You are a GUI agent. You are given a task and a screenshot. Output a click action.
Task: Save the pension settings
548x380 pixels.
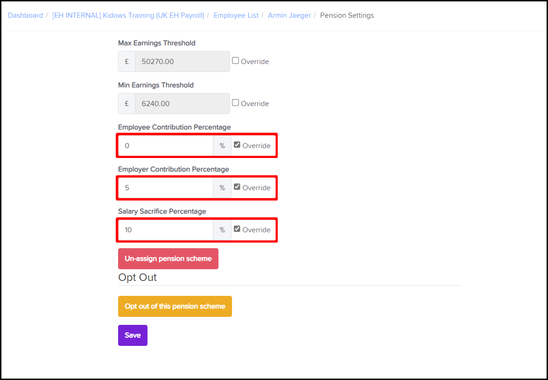(133, 336)
